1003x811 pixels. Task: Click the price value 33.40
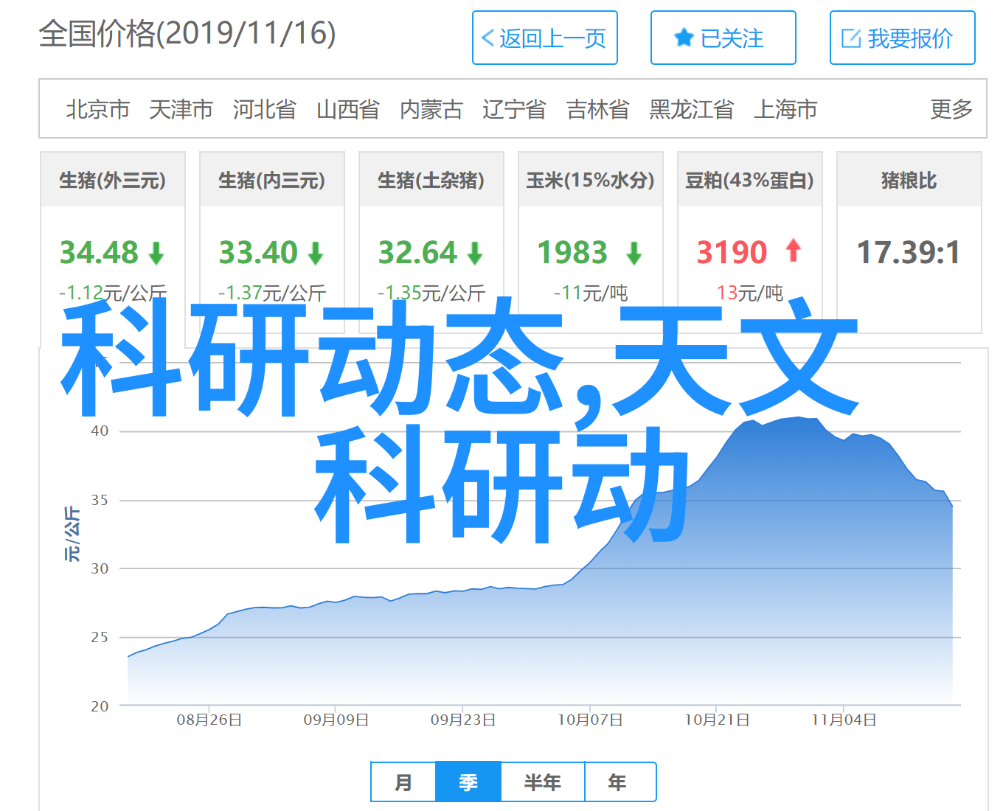258,253
